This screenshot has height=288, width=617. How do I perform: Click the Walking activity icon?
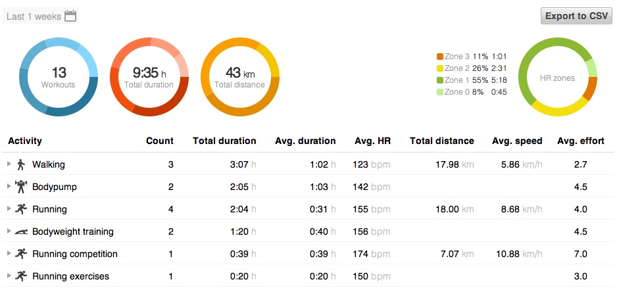point(21,164)
